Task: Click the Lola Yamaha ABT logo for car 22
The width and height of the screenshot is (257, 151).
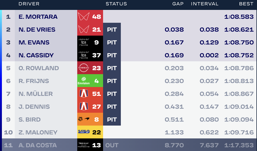Action: point(84,132)
